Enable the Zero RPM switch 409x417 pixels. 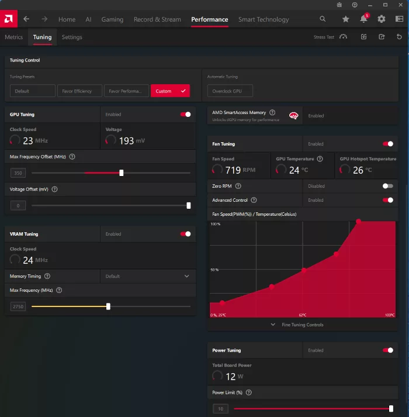[x=388, y=186]
